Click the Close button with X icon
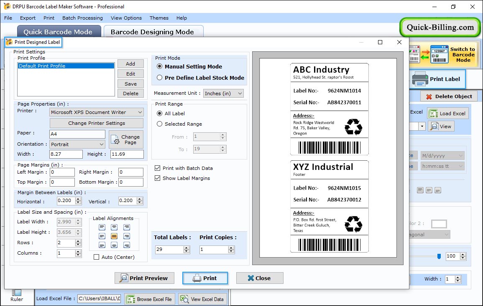Image resolution: width=483 pixels, height=306 pixels. [260, 278]
